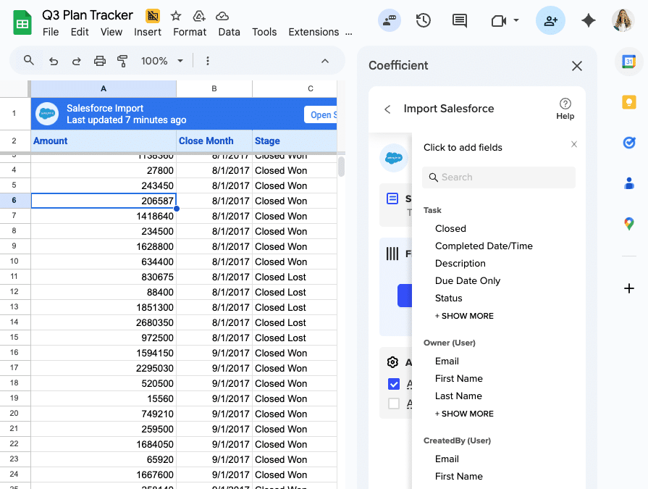Image resolution: width=648 pixels, height=489 pixels.
Task: Open Google Maps in side panel
Action: click(x=629, y=224)
